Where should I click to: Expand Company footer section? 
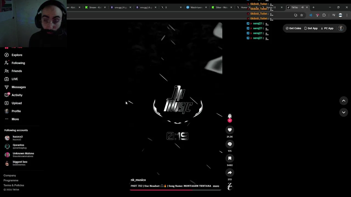(10, 175)
